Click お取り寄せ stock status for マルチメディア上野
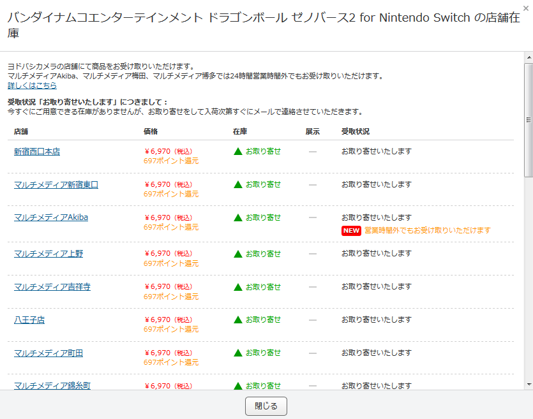 pyautogui.click(x=263, y=254)
